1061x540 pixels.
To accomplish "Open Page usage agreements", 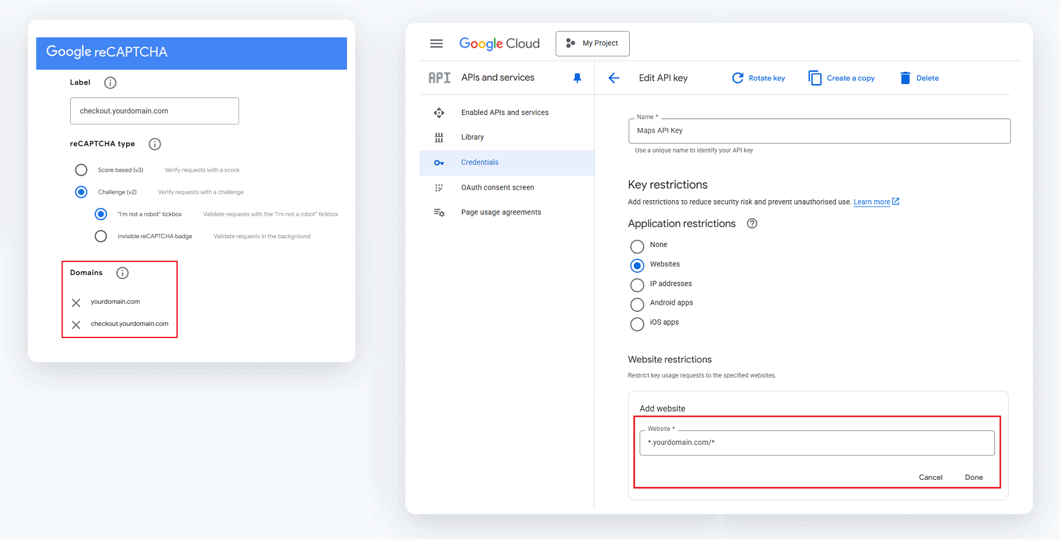I will (x=501, y=212).
